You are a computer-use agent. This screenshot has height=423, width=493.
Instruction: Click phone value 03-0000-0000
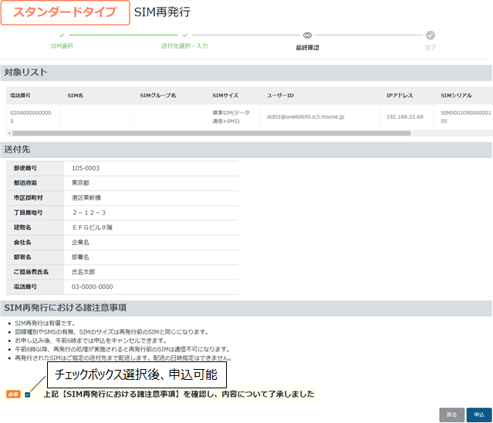tap(92, 287)
